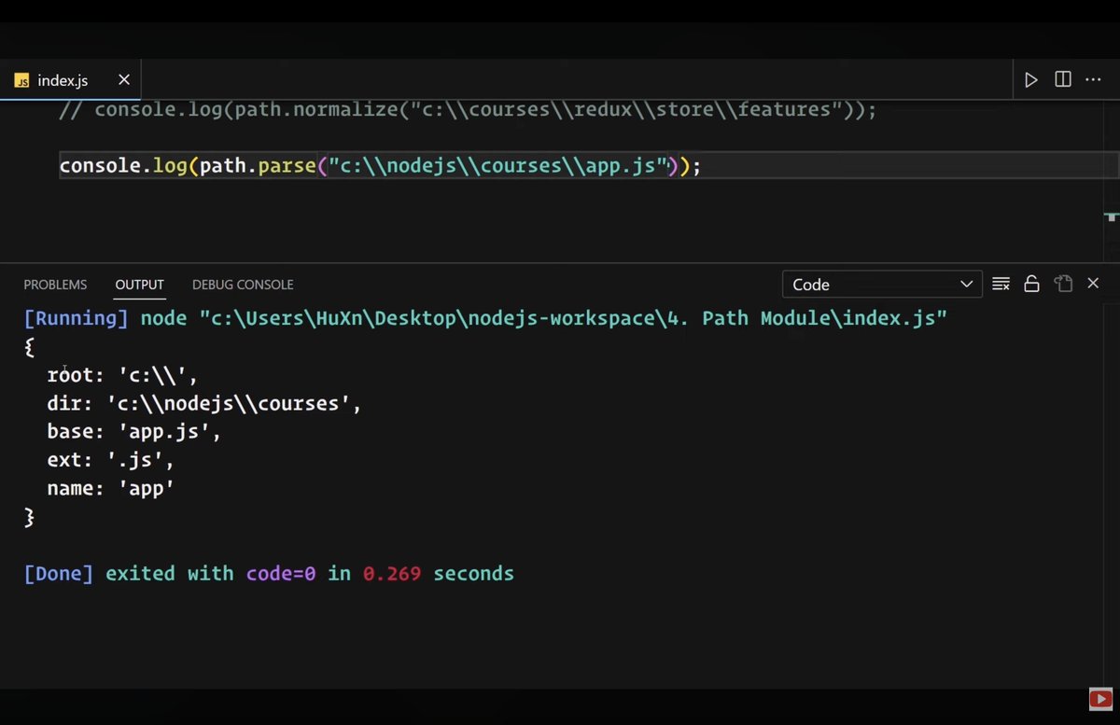This screenshot has width=1120, height=725.
Task: Click the "[Running] node" output line
Action: (485, 318)
